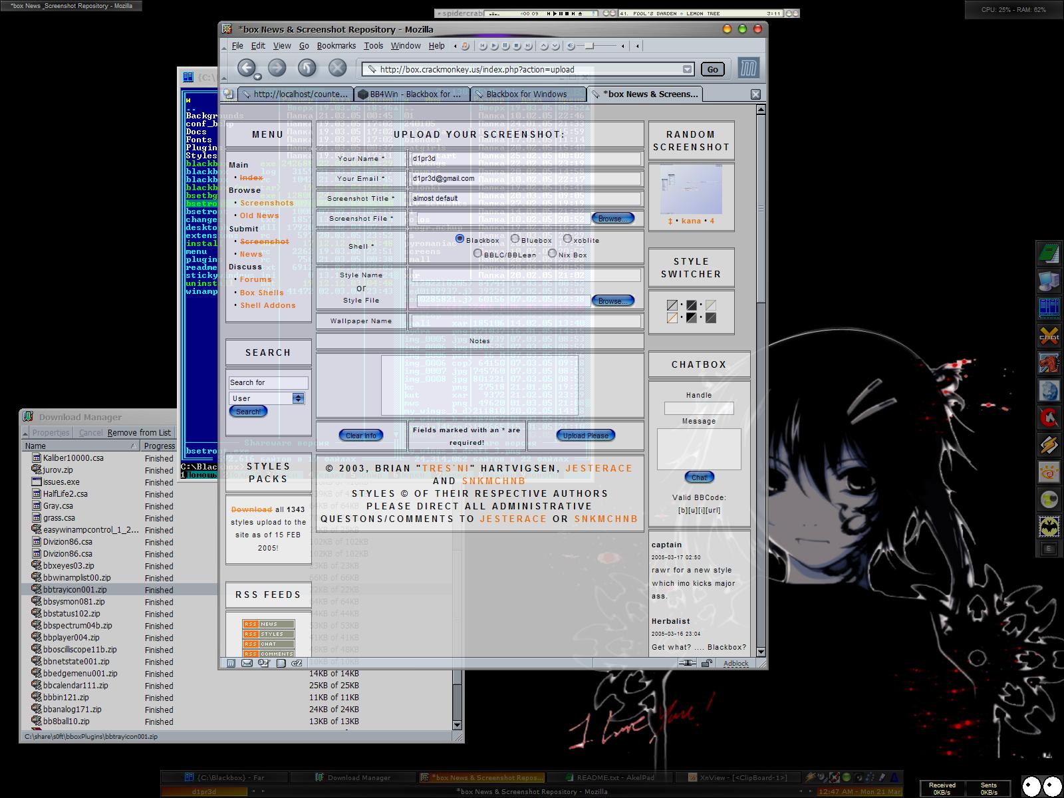Launch the globe browser dock icon

(1049, 391)
